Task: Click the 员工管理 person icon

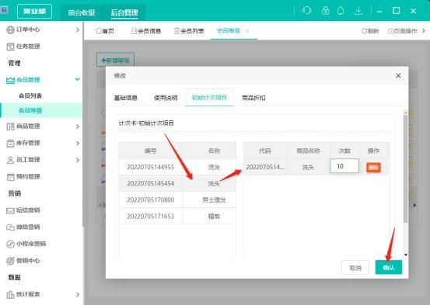Action: pos(10,160)
